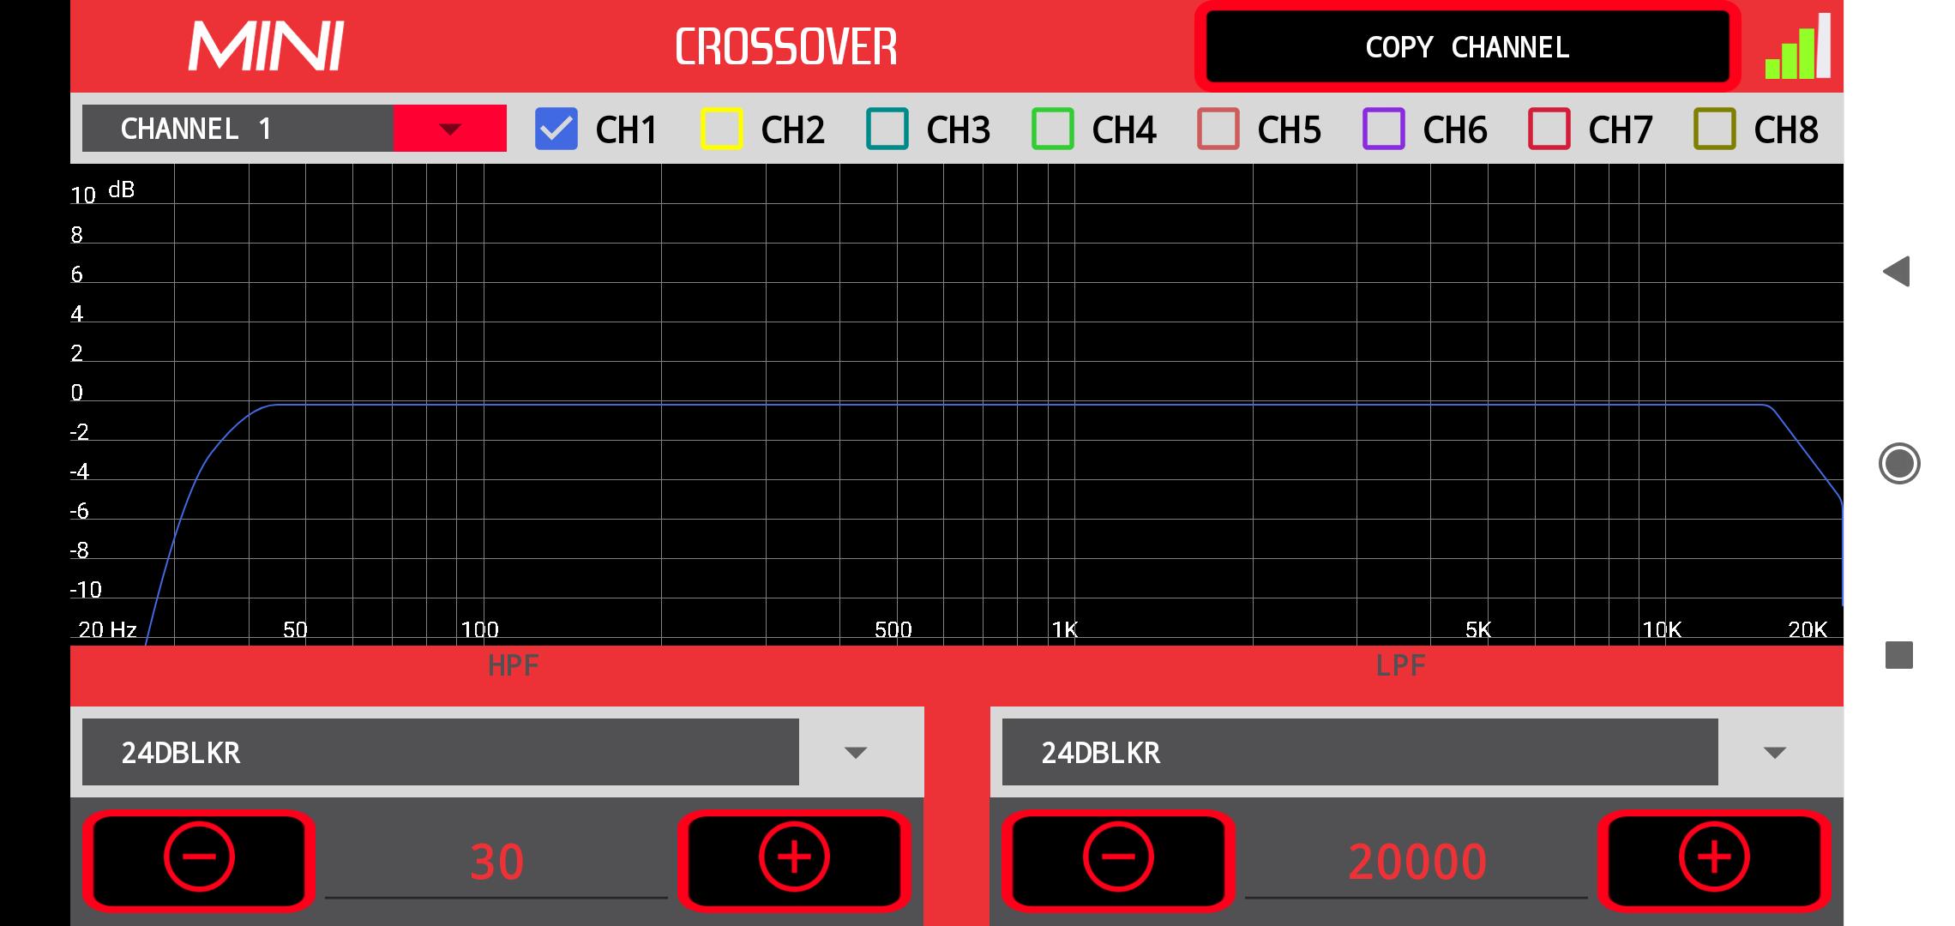Edit the HPF frequency value 30
Image resolution: width=1955 pixels, height=926 pixels.
point(496,862)
